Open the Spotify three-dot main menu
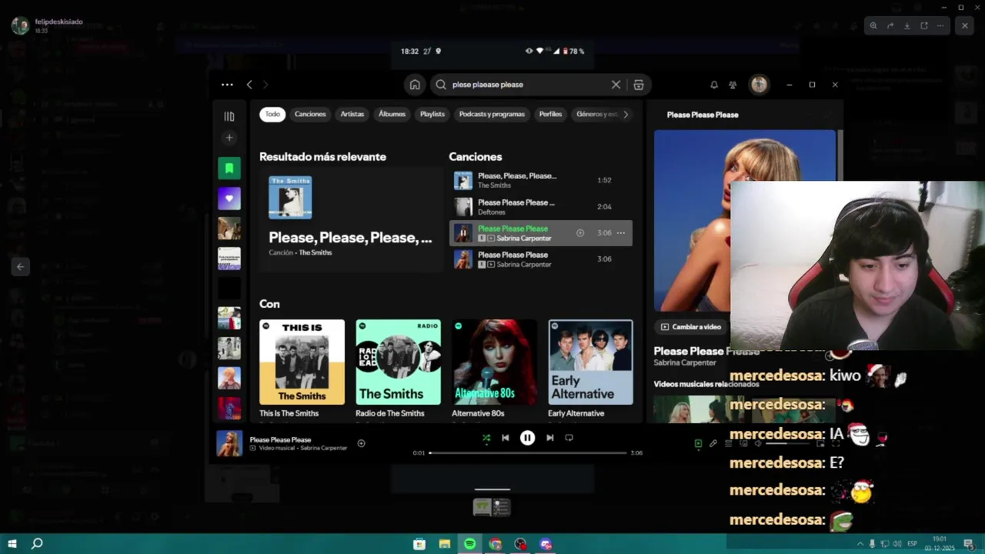 227,85
